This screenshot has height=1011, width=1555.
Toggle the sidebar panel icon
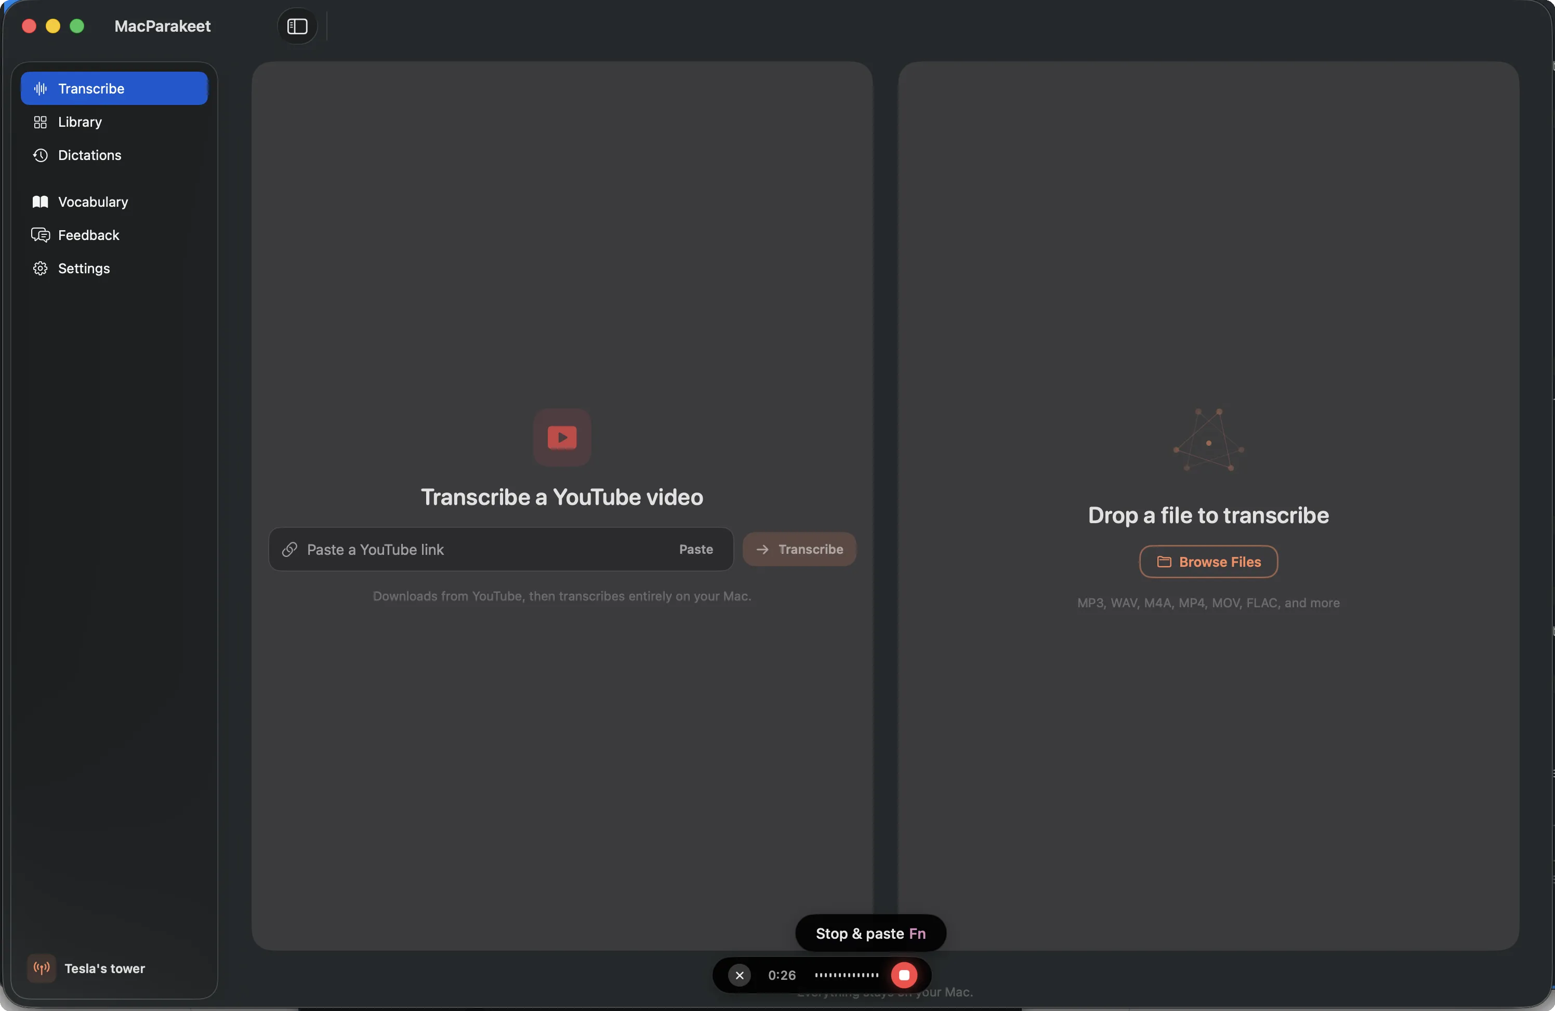tap(297, 26)
